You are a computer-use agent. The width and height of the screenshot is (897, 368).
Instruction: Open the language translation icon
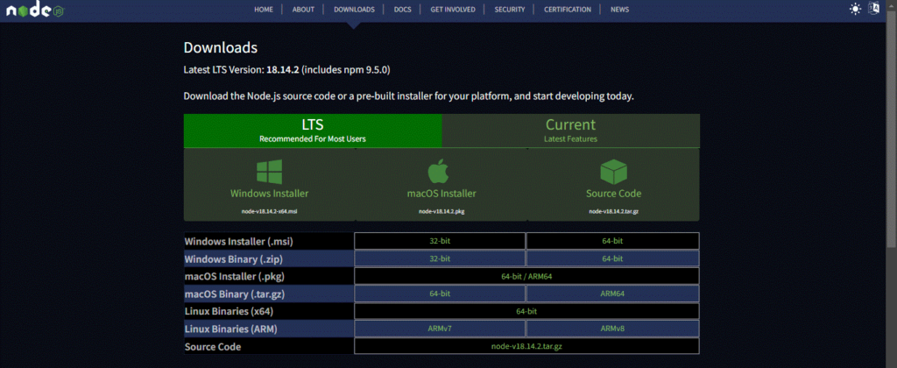[873, 9]
